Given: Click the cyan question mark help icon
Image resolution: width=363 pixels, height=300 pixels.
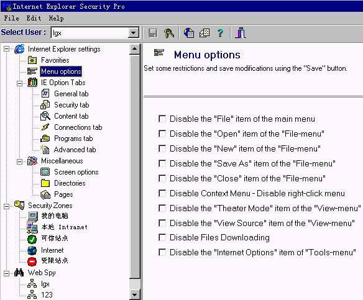Looking at the screenshot, I should (x=220, y=33).
